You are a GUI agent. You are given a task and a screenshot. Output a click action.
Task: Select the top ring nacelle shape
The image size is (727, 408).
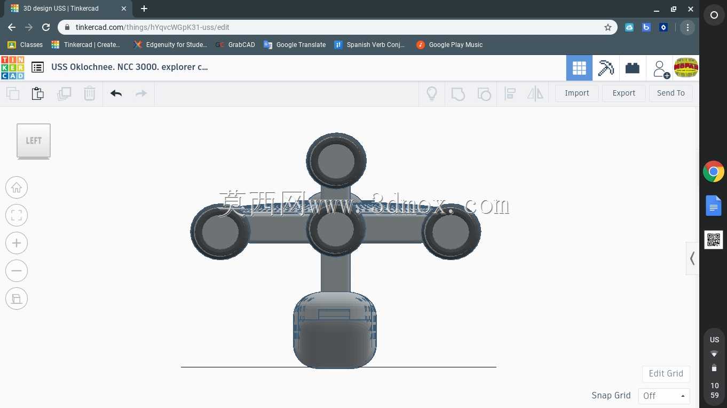336,161
